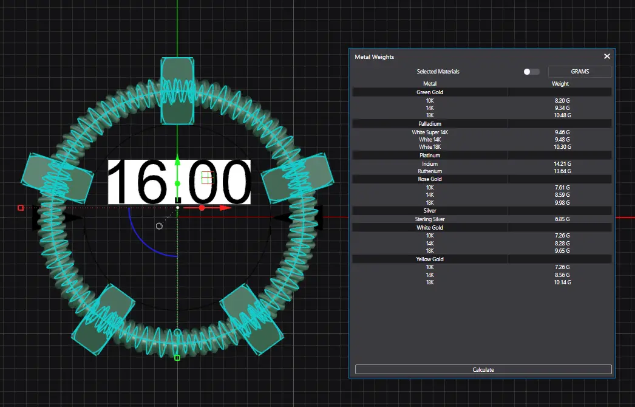This screenshot has width=635, height=407.
Task: Click the green square handle below the ring
Action: [x=177, y=358]
